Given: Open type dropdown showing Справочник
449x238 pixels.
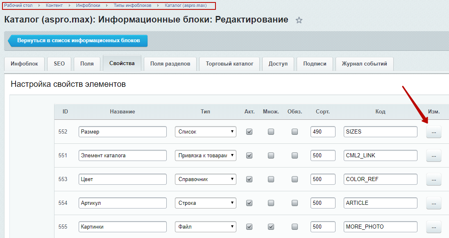Looking at the screenshot, I should pyautogui.click(x=206, y=179).
